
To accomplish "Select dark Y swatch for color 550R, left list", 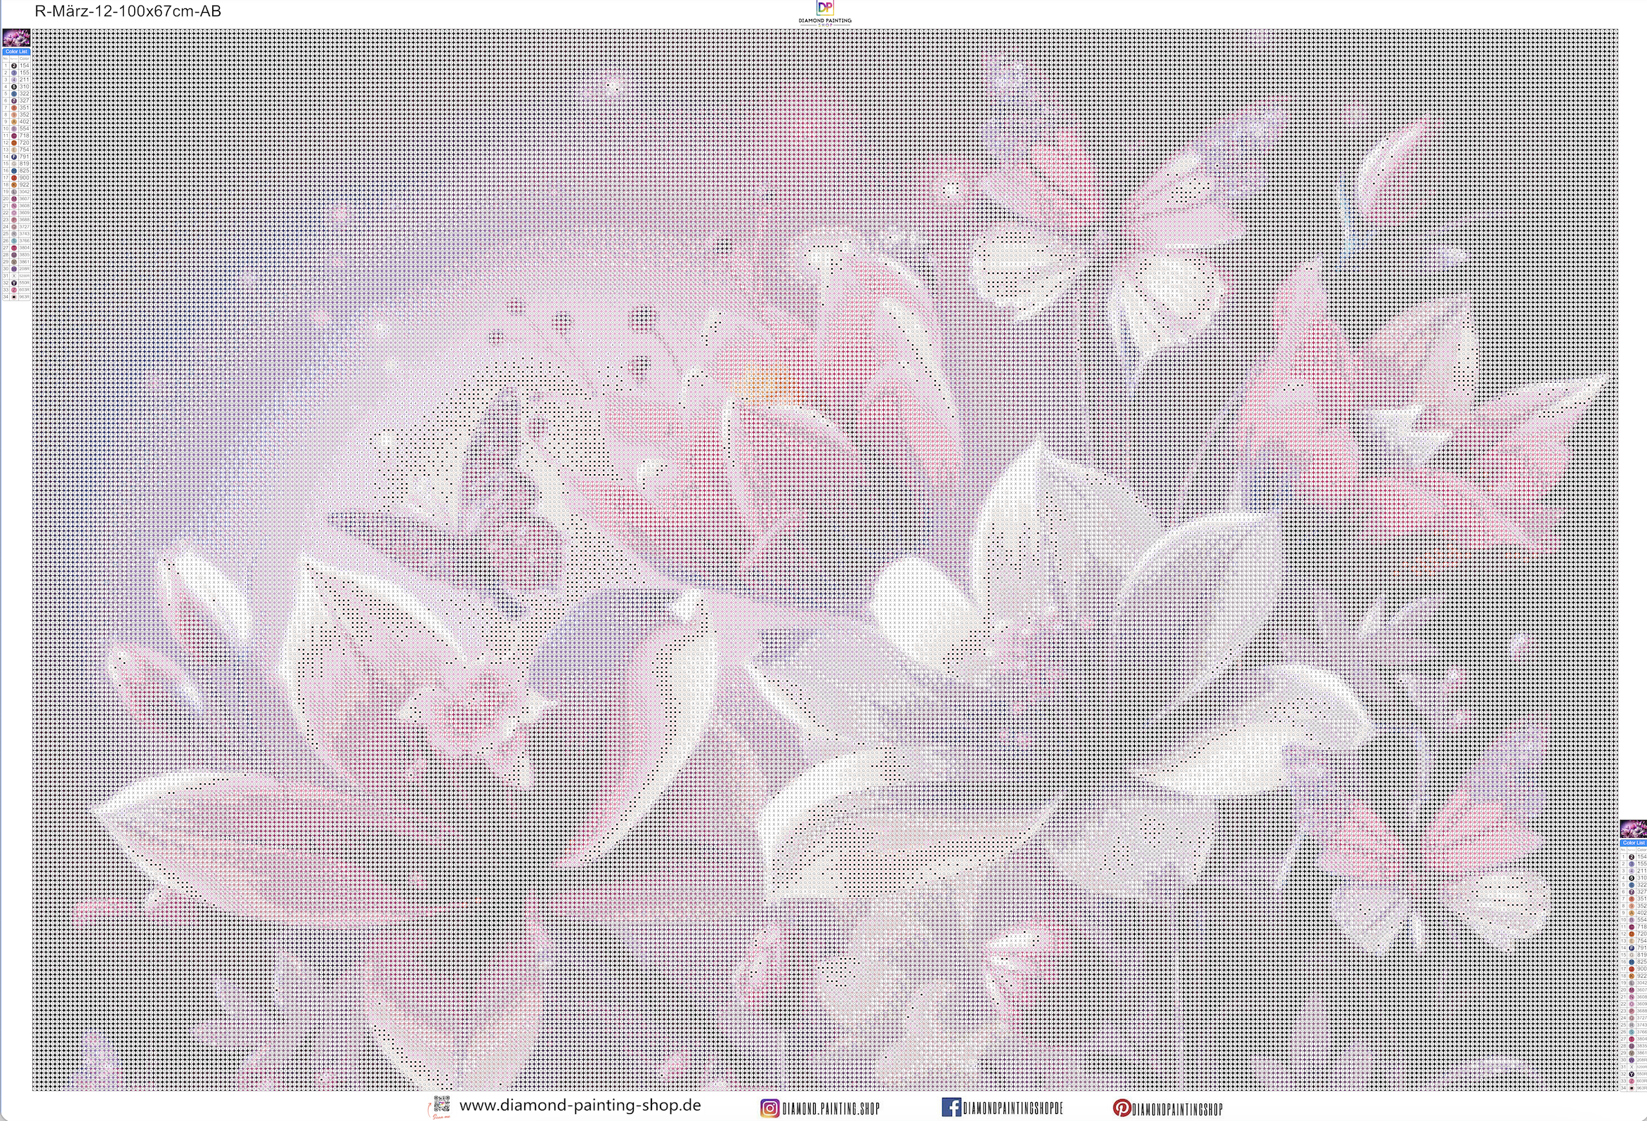I will [x=14, y=283].
